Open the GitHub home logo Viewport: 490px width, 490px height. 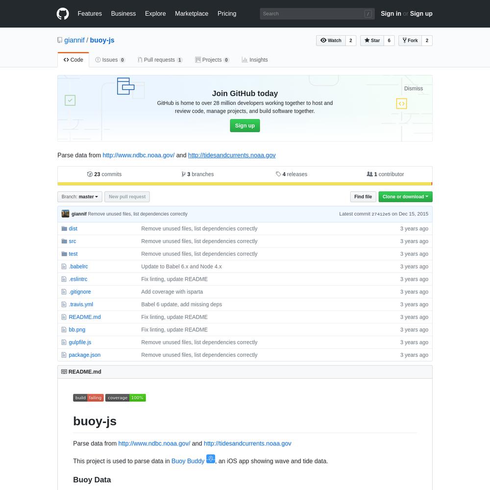(x=63, y=14)
